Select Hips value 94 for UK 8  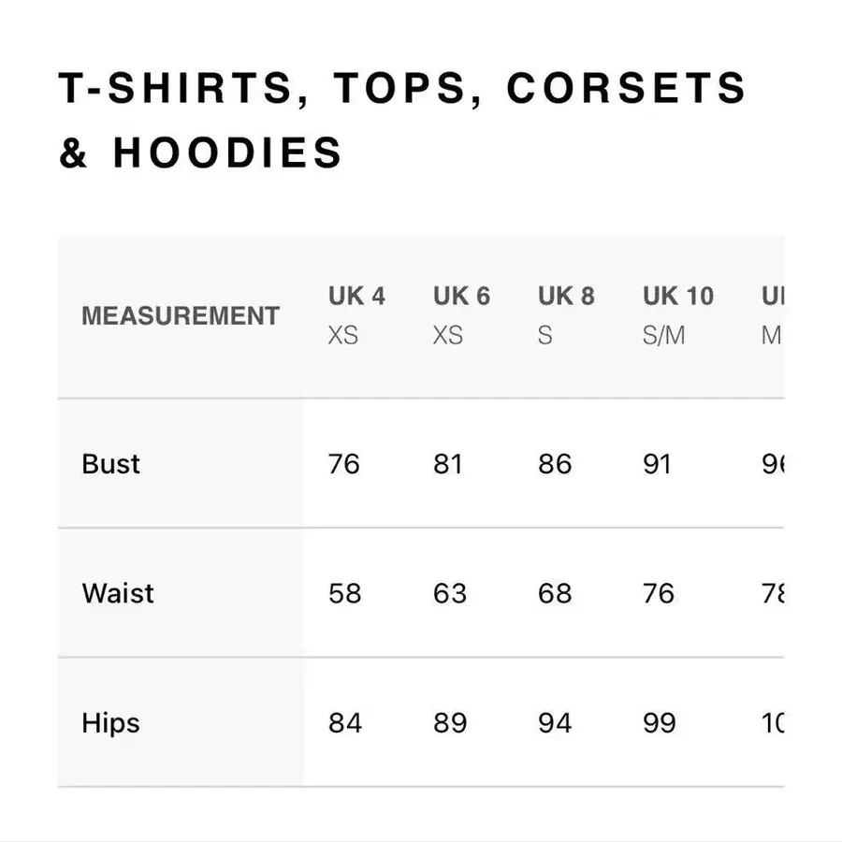[555, 723]
